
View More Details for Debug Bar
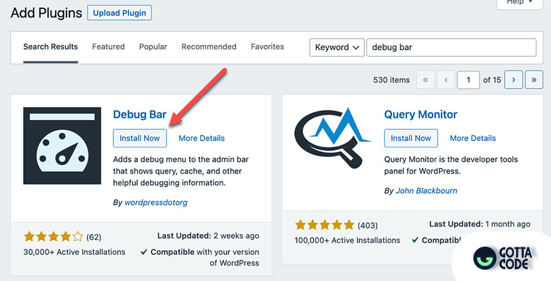tap(202, 138)
